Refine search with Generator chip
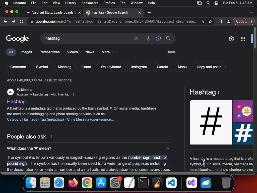This screenshot has width=257, height=193. 18,67
